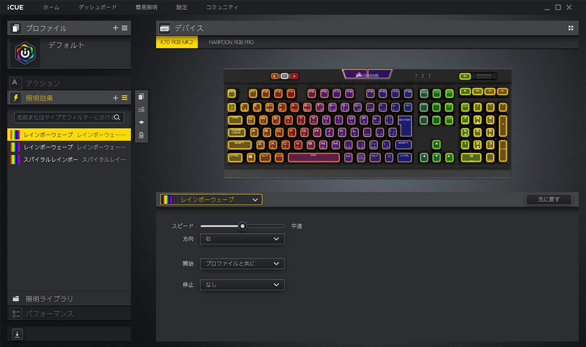Adjust the speed slider handle
This screenshot has height=347, width=586.
pyautogui.click(x=242, y=226)
